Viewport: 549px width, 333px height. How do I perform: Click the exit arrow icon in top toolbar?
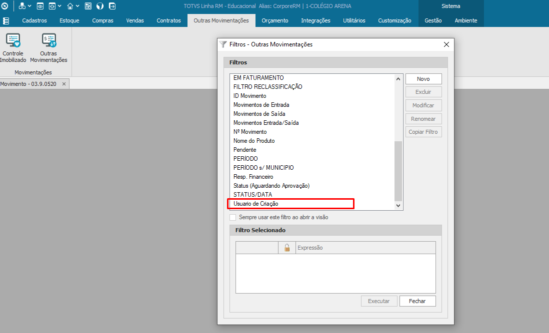point(112,6)
